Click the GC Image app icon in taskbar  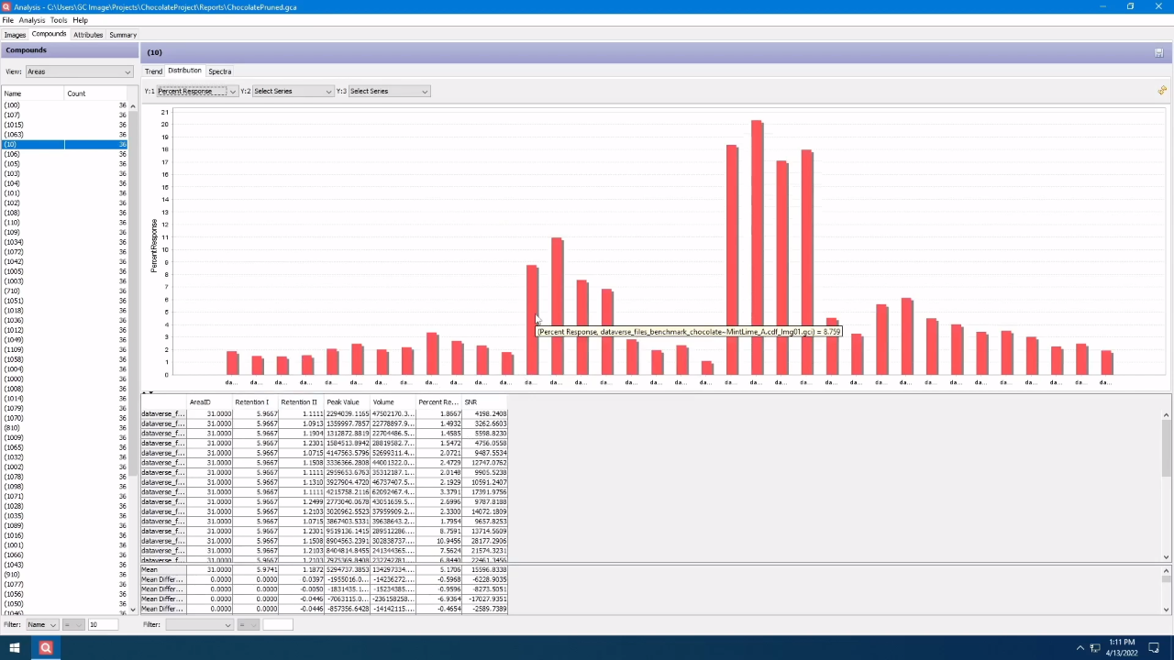click(45, 648)
